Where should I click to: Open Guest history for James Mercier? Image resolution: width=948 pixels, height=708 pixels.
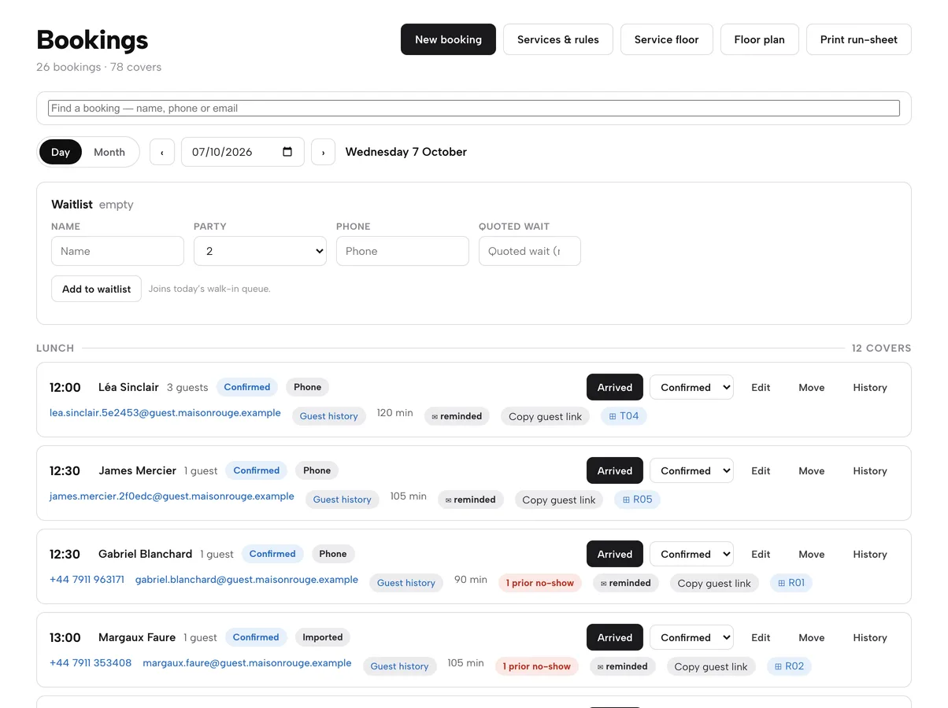[x=343, y=500]
